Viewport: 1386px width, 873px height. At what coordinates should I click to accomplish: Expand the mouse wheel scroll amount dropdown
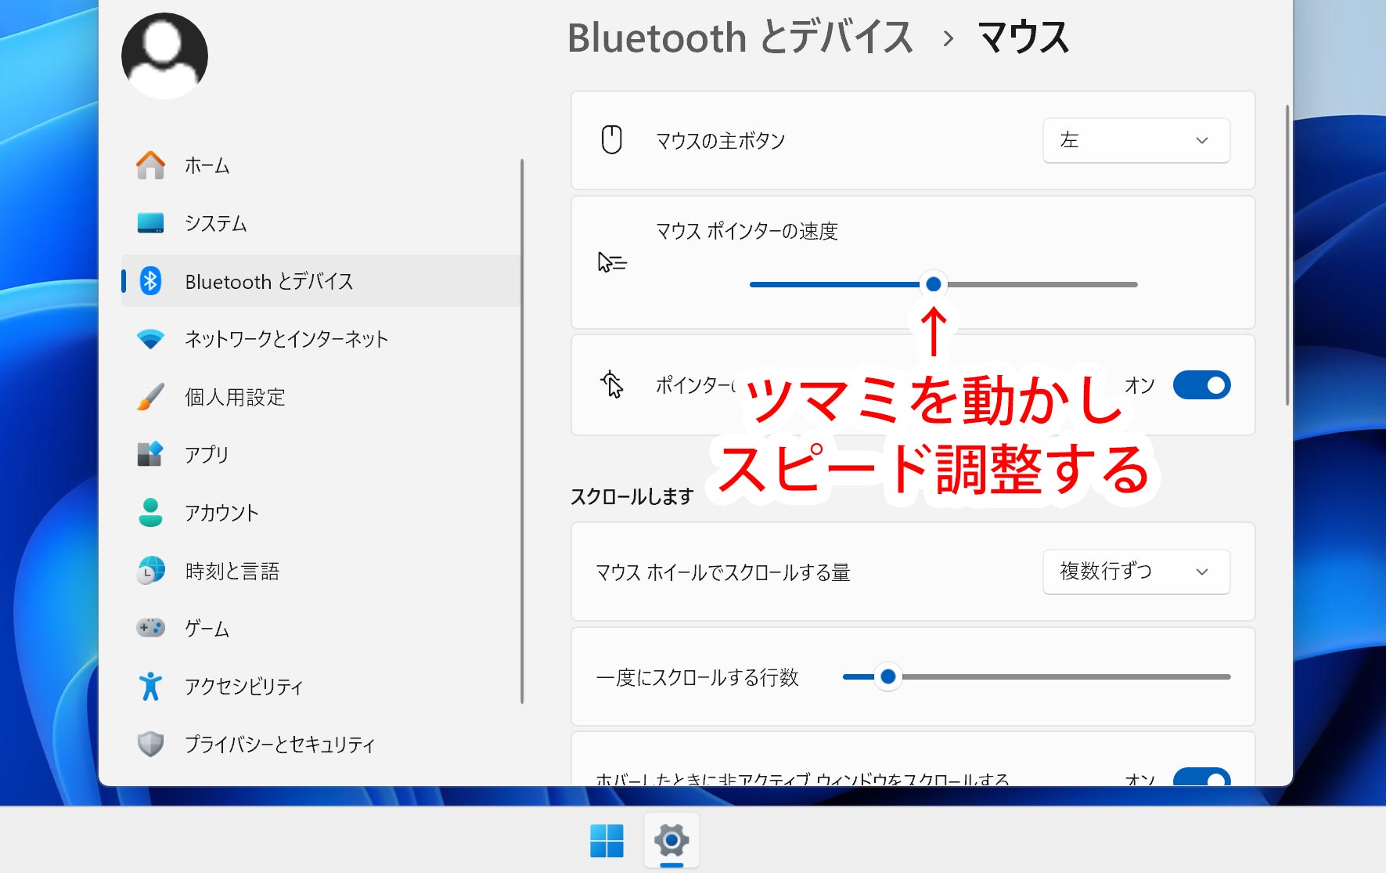[x=1136, y=572]
